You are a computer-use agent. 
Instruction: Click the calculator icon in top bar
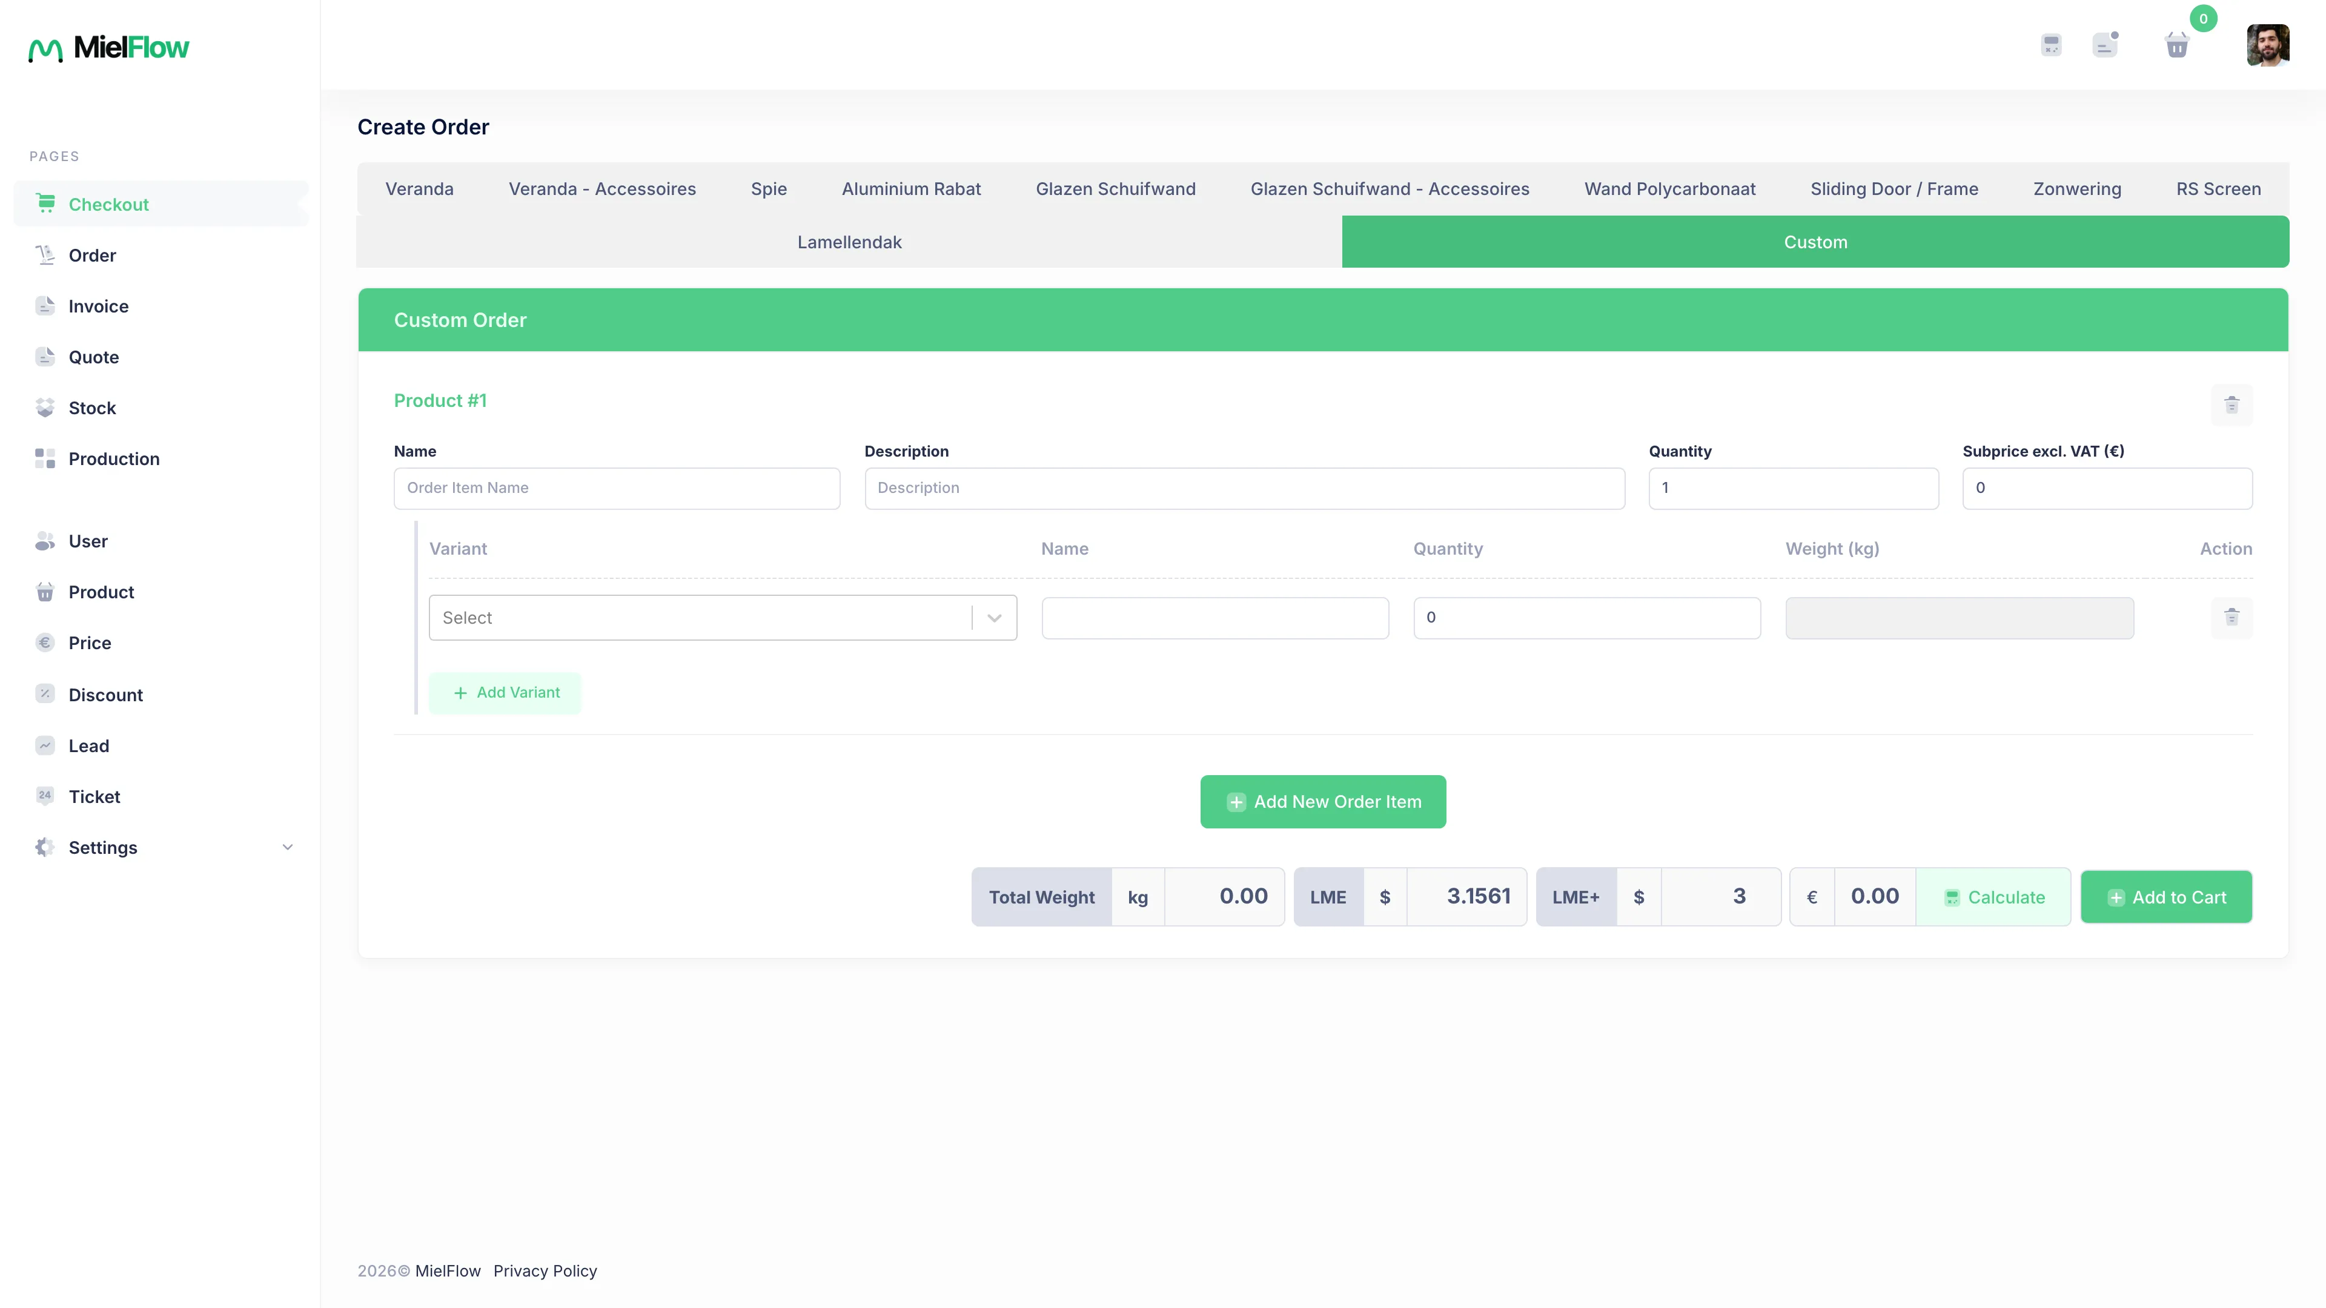tap(2052, 45)
